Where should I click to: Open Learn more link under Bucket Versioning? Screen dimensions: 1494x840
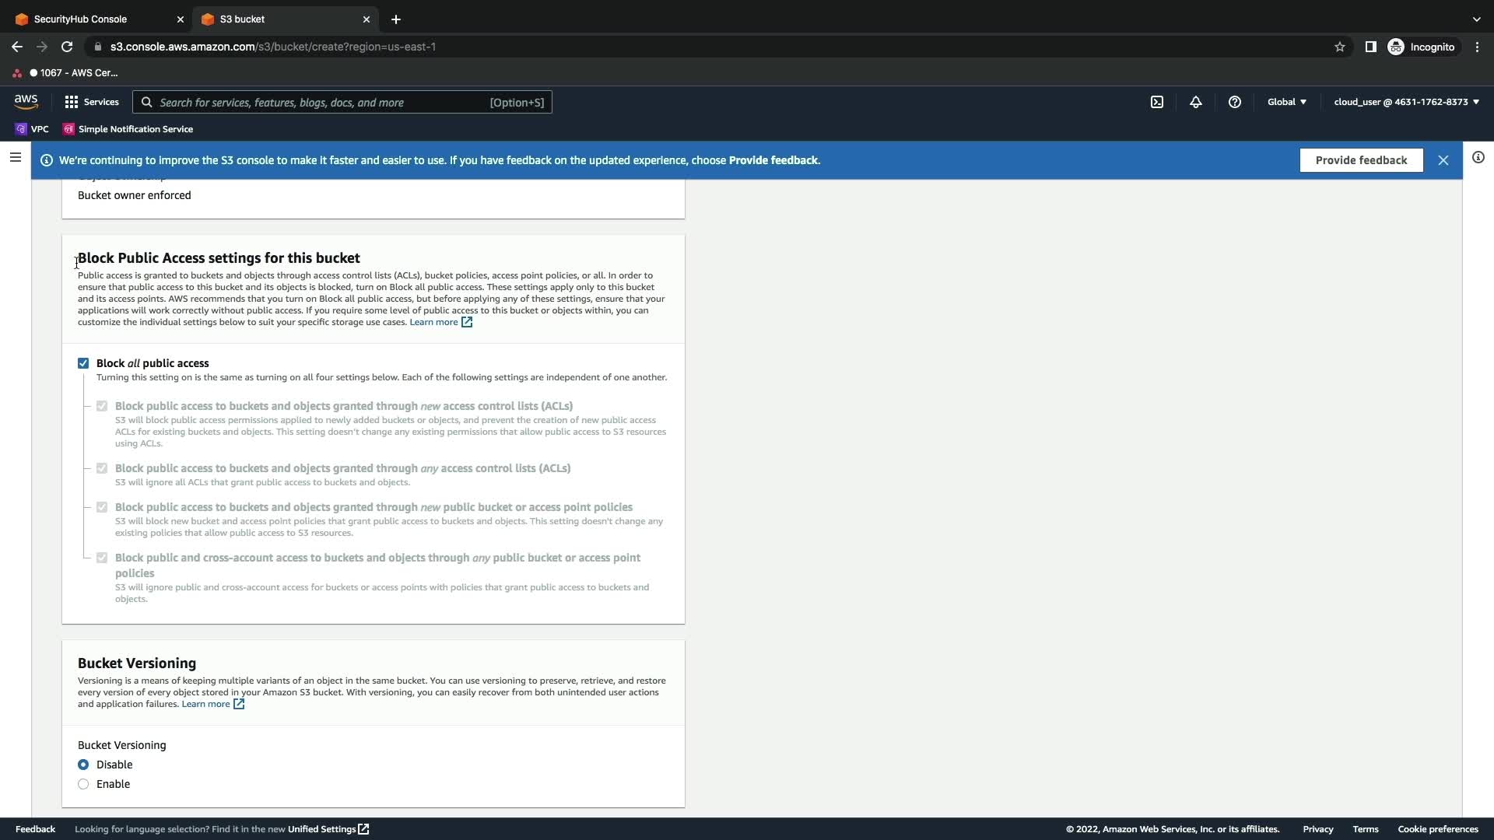coord(206,704)
